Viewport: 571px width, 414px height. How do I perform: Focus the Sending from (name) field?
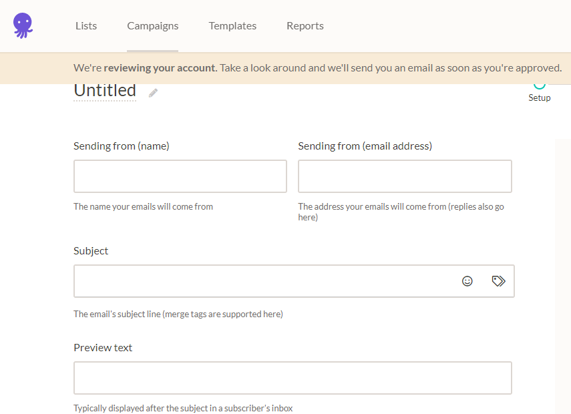tap(180, 176)
